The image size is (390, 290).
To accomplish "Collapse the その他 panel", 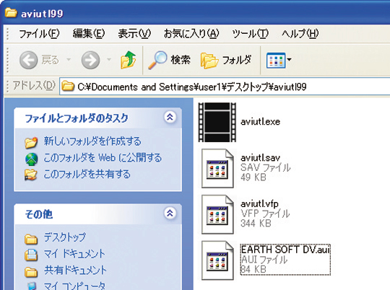I will coord(170,213).
